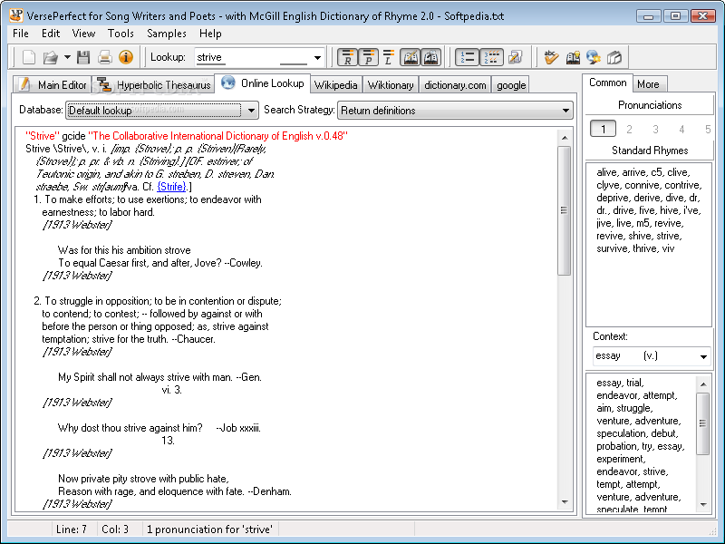Click the VersePerfect title bar app icon
The image size is (725, 544).
(16, 15)
